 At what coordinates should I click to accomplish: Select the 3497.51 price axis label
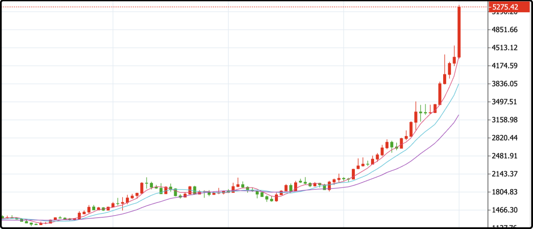(504, 102)
